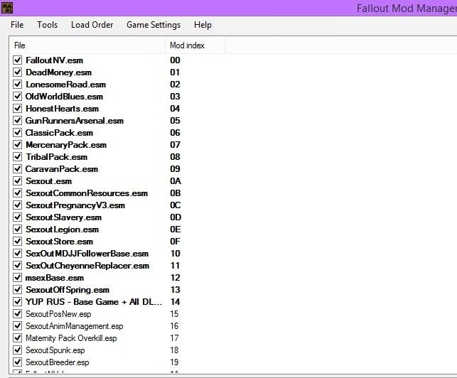Screen dimensions: 457x378
Task: Click mod index value 09
Action: pyautogui.click(x=175, y=169)
